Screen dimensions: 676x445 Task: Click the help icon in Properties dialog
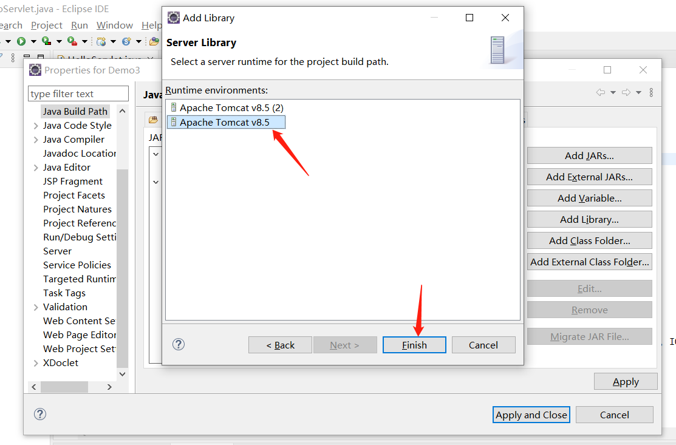tap(40, 414)
